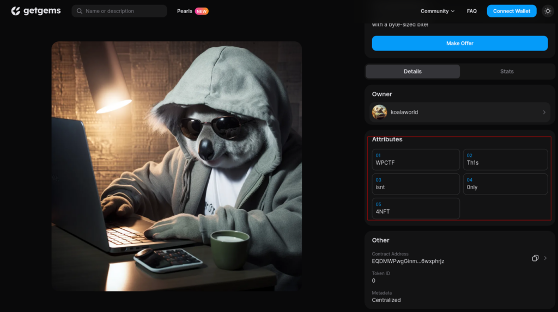
Task: Select the 4NFT attribute card
Action: point(416,209)
